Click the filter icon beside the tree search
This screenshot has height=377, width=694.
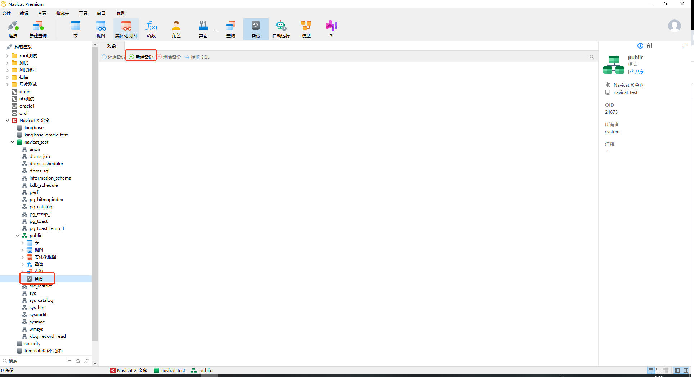pyautogui.click(x=69, y=360)
